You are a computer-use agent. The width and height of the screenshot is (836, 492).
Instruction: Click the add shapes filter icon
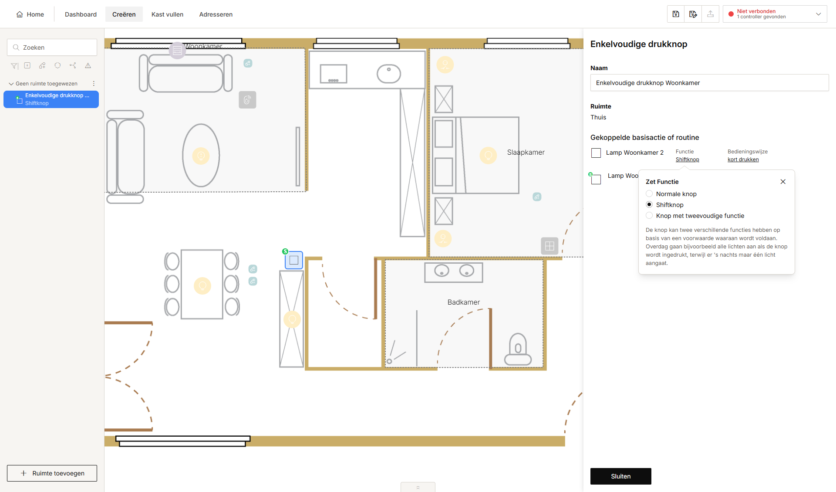[x=42, y=65]
